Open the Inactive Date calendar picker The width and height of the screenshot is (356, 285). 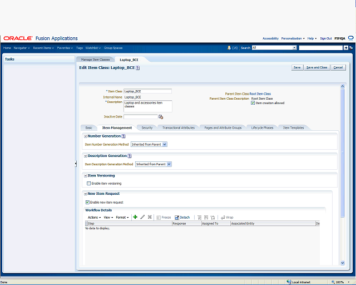(161, 117)
